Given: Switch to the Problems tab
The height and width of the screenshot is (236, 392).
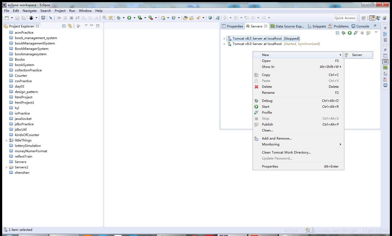Looking at the screenshot, I should click(338, 26).
